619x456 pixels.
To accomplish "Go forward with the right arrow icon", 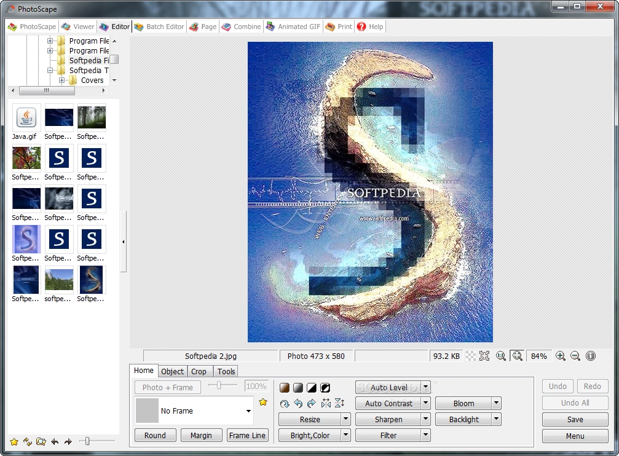I will [68, 442].
